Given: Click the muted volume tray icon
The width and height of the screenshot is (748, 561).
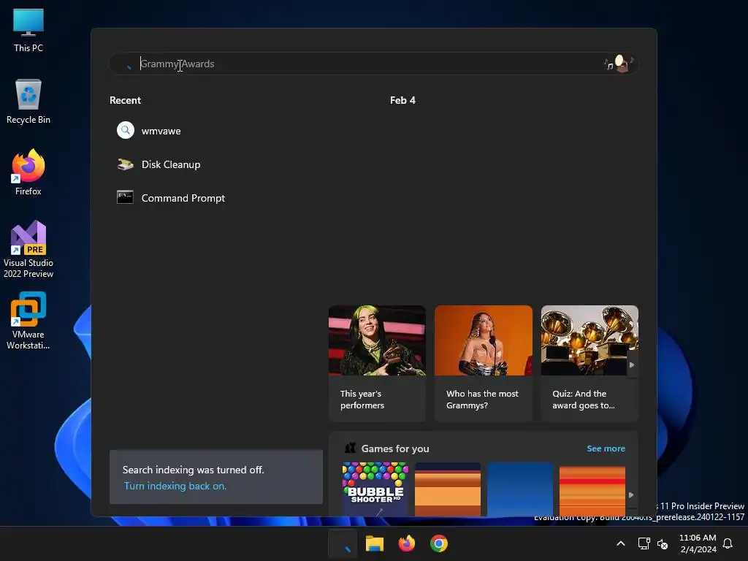Looking at the screenshot, I should click(662, 543).
